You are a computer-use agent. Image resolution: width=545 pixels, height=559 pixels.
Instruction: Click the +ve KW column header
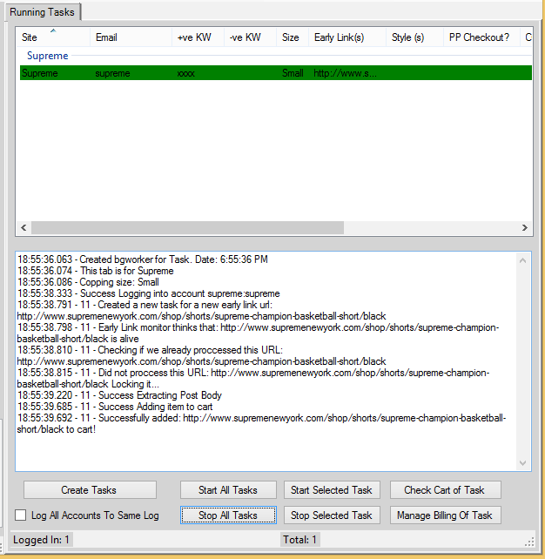[198, 37]
